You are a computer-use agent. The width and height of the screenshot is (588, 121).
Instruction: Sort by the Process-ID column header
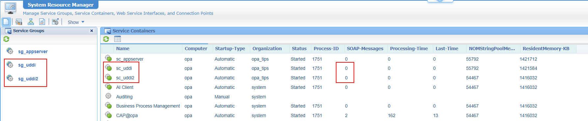point(326,49)
